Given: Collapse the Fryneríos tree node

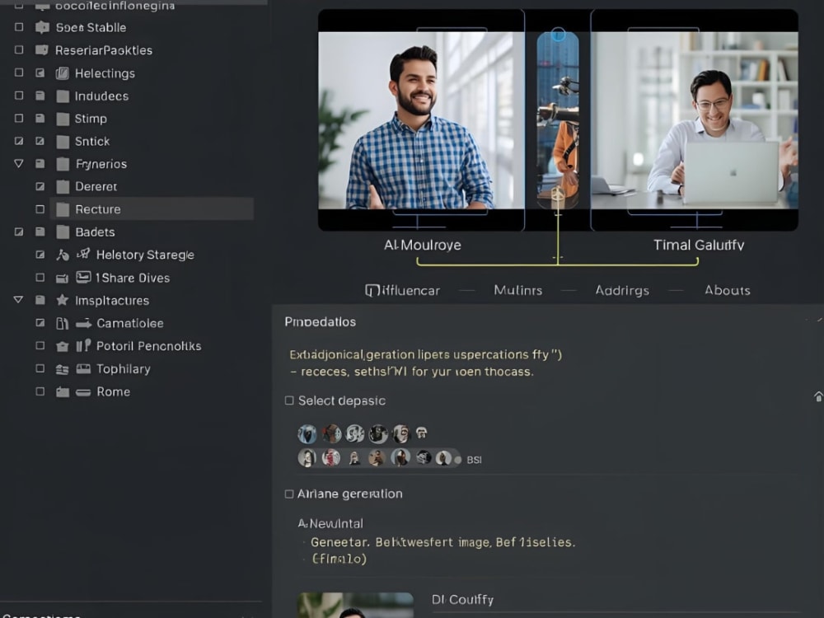Looking at the screenshot, I should [18, 163].
